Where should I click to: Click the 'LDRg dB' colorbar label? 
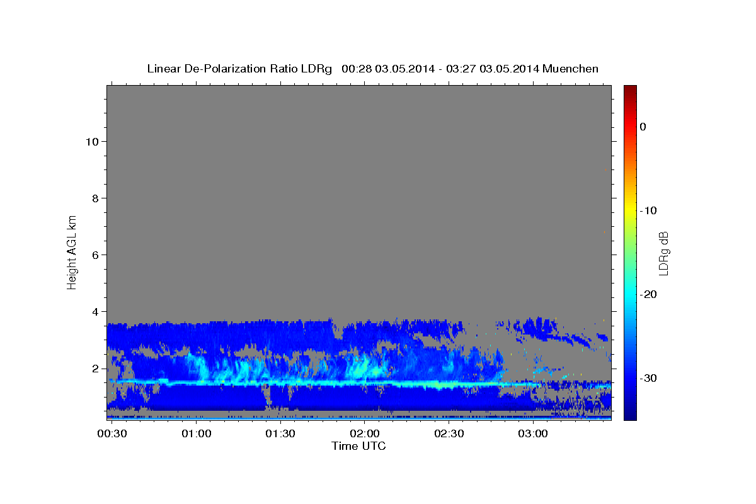(663, 253)
